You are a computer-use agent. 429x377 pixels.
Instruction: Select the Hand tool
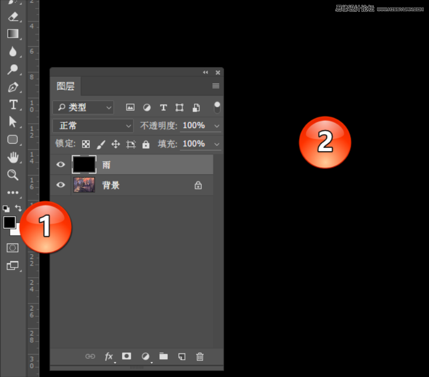(12, 157)
